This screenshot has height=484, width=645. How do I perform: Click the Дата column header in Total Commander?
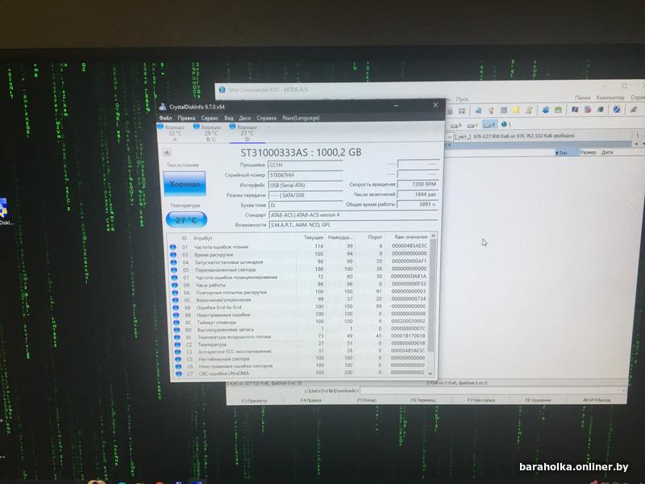pos(607,152)
